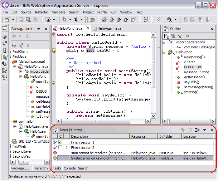Click the Search flashlight toolbar icon
The image size is (218, 181).
(x=158, y=20)
